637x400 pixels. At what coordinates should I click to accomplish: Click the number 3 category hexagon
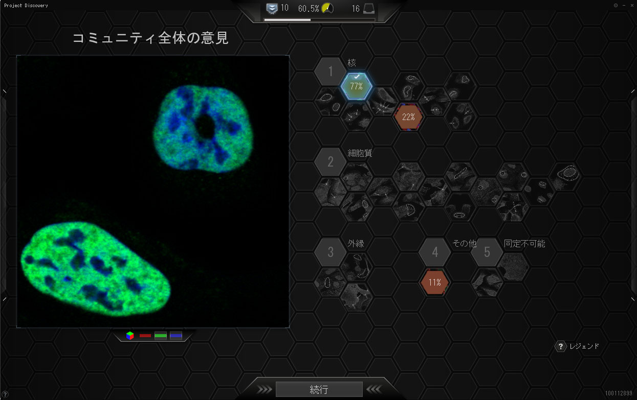(331, 252)
